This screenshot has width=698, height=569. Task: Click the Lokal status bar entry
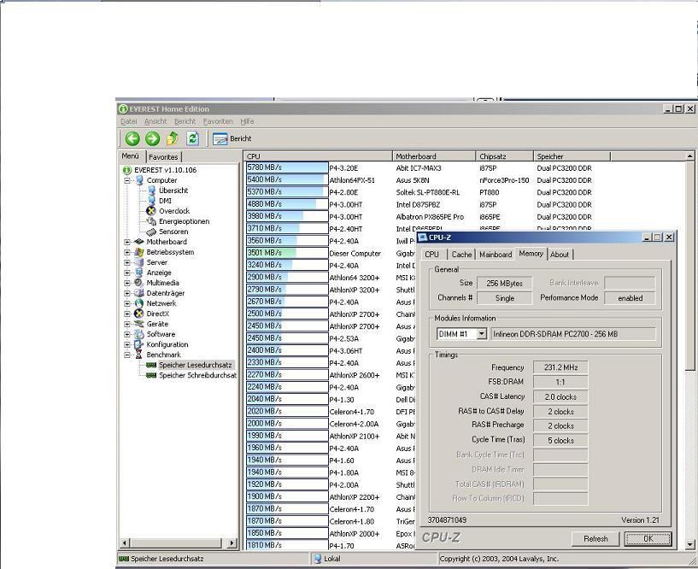pos(327,559)
